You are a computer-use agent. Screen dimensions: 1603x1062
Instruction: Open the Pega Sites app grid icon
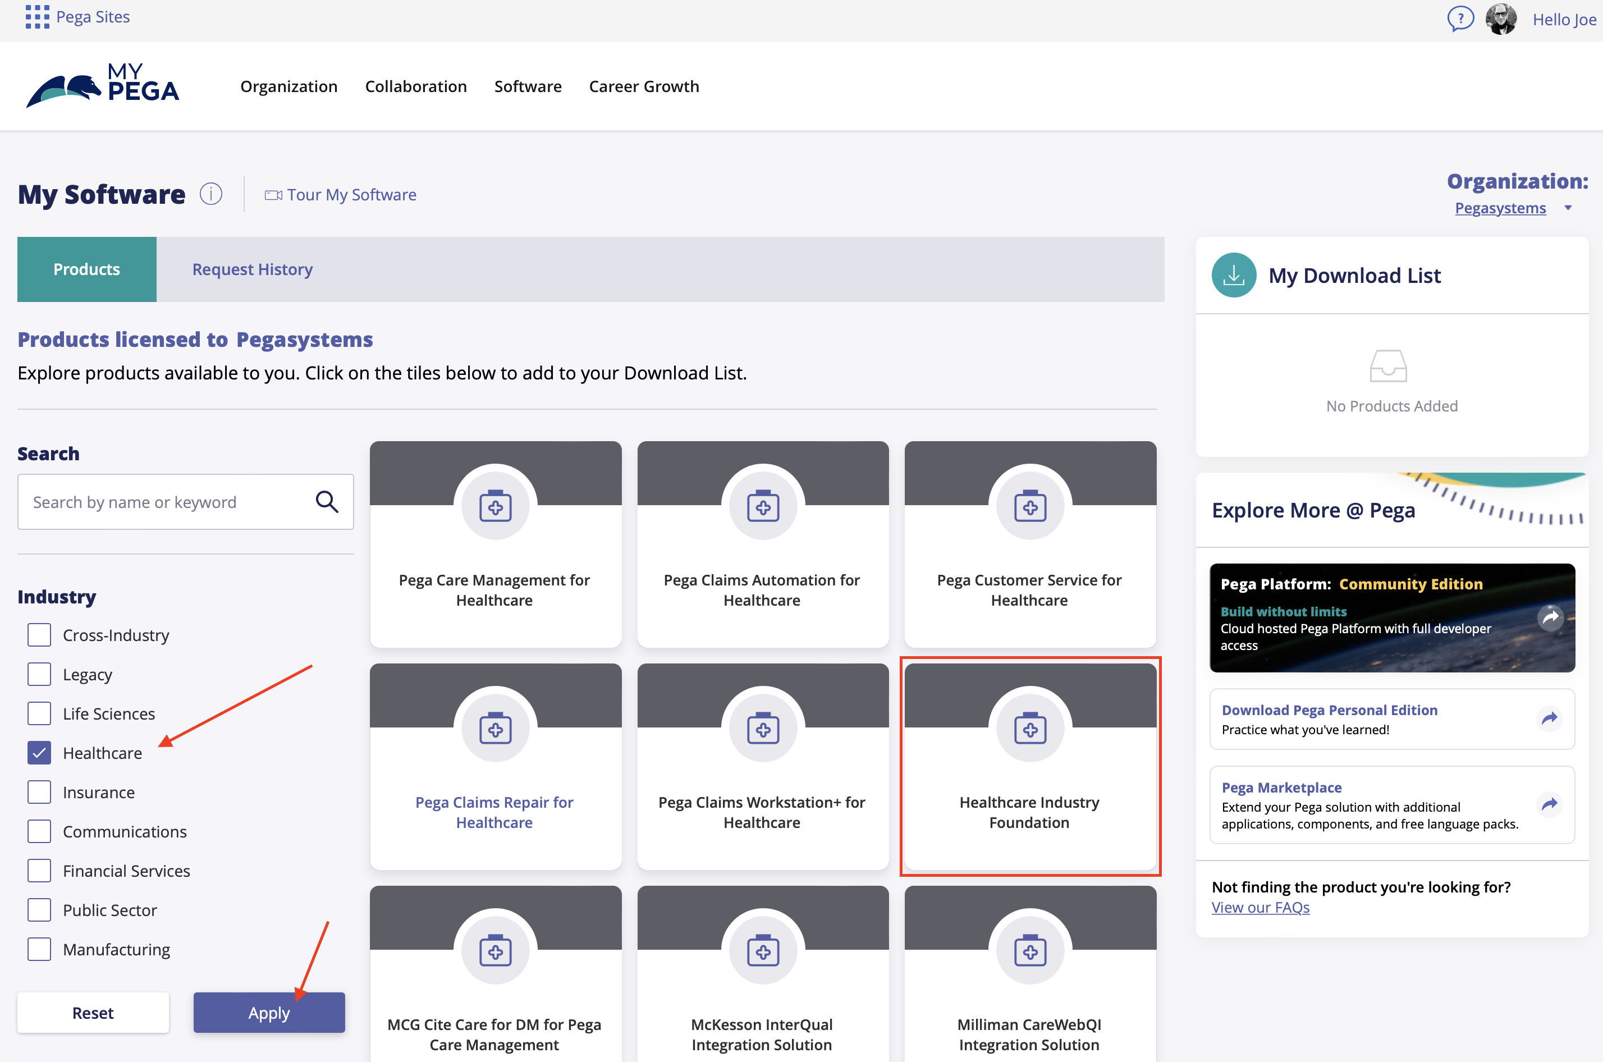coord(37,17)
